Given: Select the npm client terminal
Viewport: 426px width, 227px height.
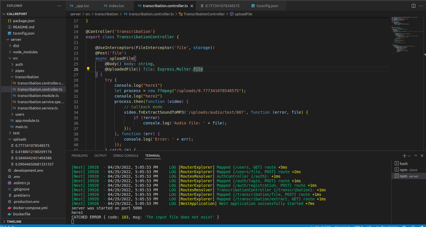Looking at the screenshot, I should tap(409, 170).
